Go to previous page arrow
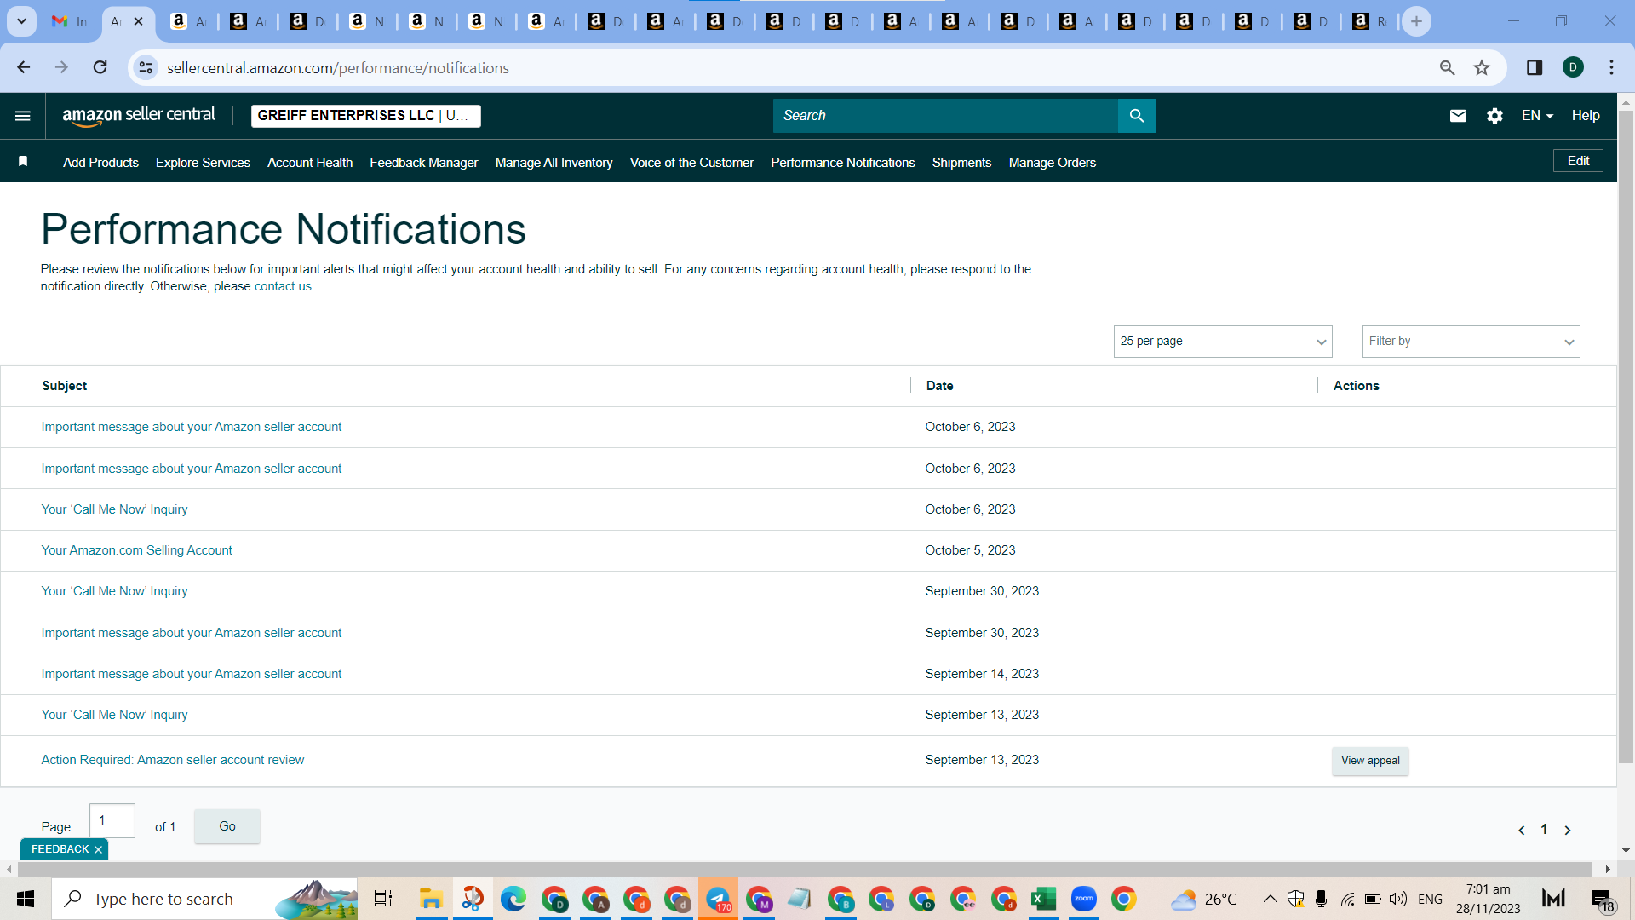 (1522, 831)
